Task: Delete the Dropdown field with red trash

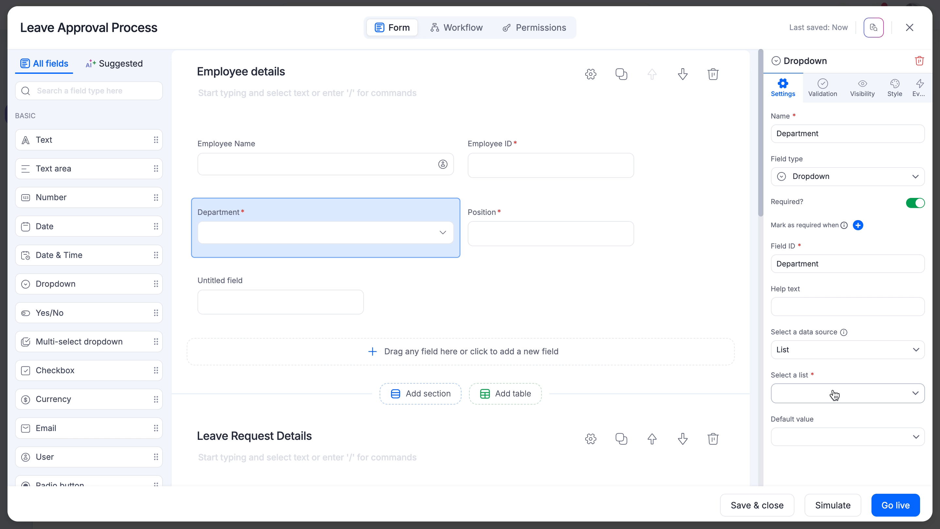Action: (919, 61)
